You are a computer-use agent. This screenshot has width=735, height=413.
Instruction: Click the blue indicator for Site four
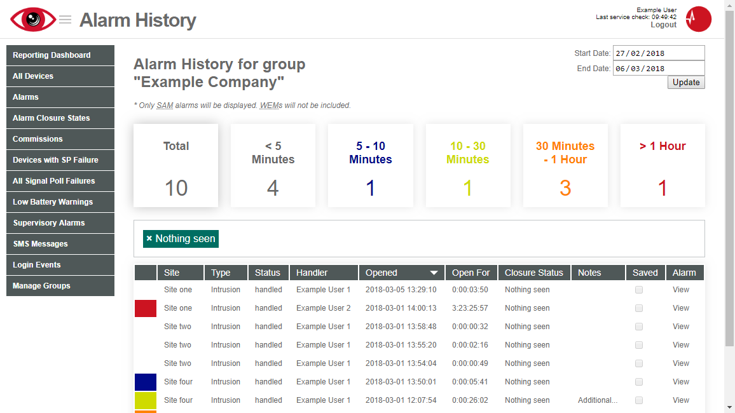[146, 382]
